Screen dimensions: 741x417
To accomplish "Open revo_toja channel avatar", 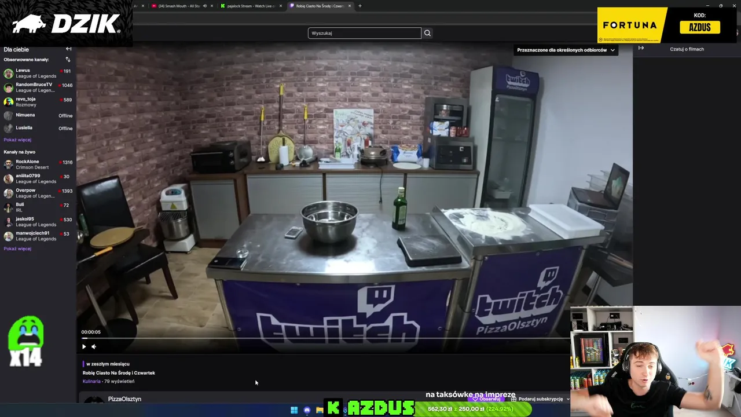I will (x=8, y=102).
